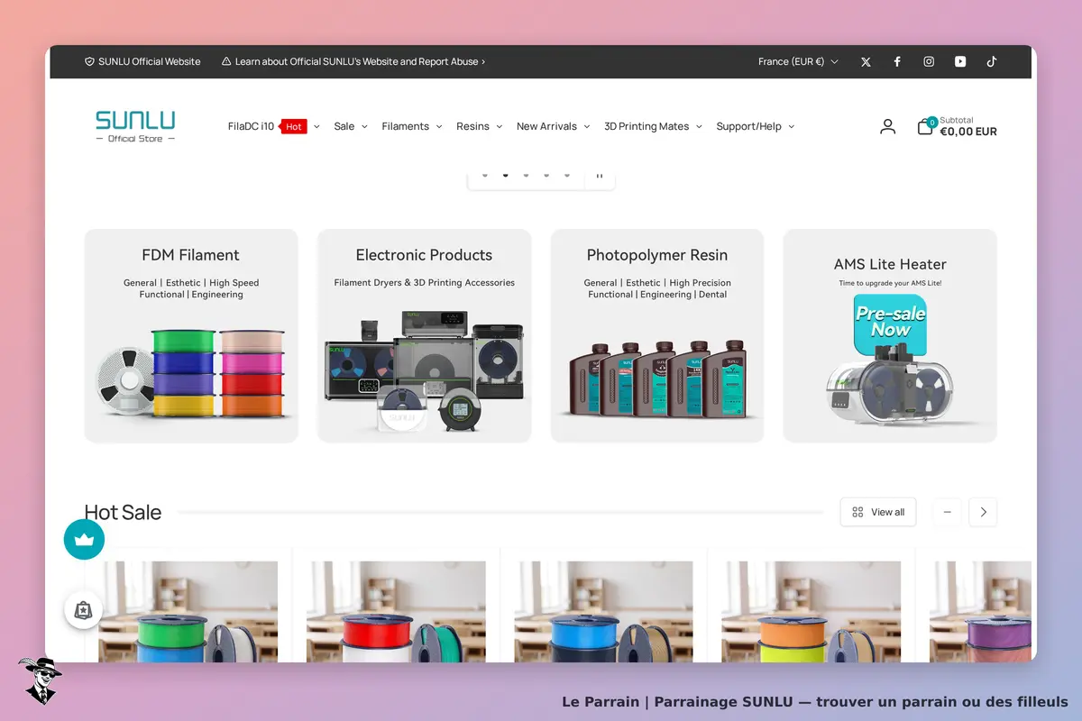Open Learn about Official SUNLU's Website link
Image resolution: width=1082 pixels, height=721 pixels.
[360, 62]
